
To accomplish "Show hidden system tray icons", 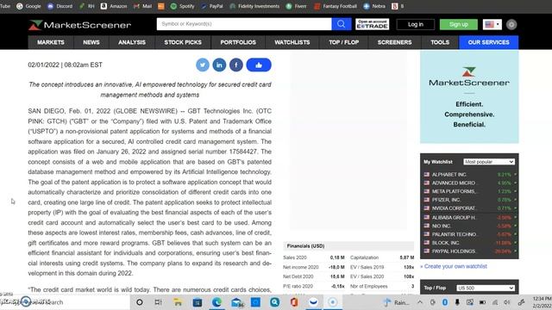I will 420,302.
